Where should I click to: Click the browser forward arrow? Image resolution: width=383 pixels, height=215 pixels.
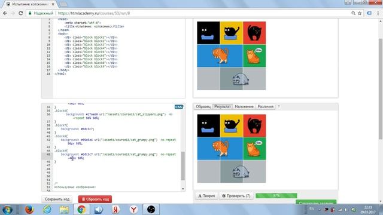[x=13, y=13]
